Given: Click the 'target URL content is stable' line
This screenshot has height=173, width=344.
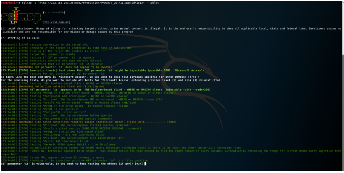Looking at the screenshot, I should (38, 54).
